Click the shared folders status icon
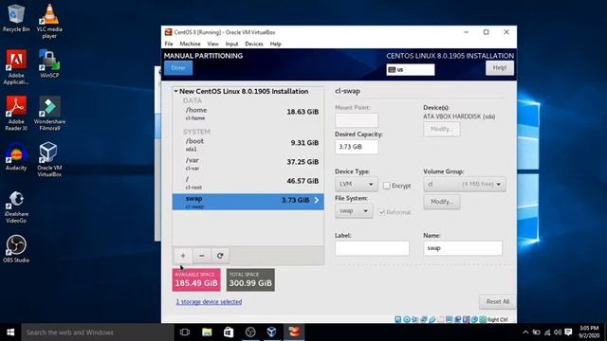Viewport: 607px width, 341px height. point(440,319)
